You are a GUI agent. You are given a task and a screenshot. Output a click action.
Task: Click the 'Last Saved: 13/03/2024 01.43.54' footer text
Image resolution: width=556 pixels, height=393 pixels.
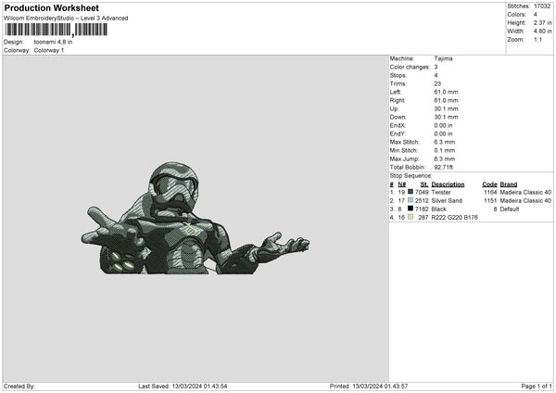[183, 387]
